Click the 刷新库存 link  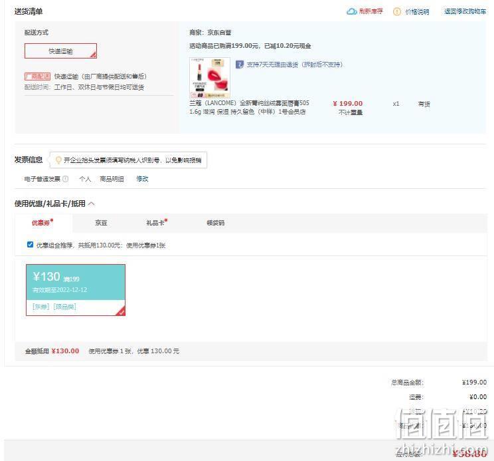pos(370,11)
